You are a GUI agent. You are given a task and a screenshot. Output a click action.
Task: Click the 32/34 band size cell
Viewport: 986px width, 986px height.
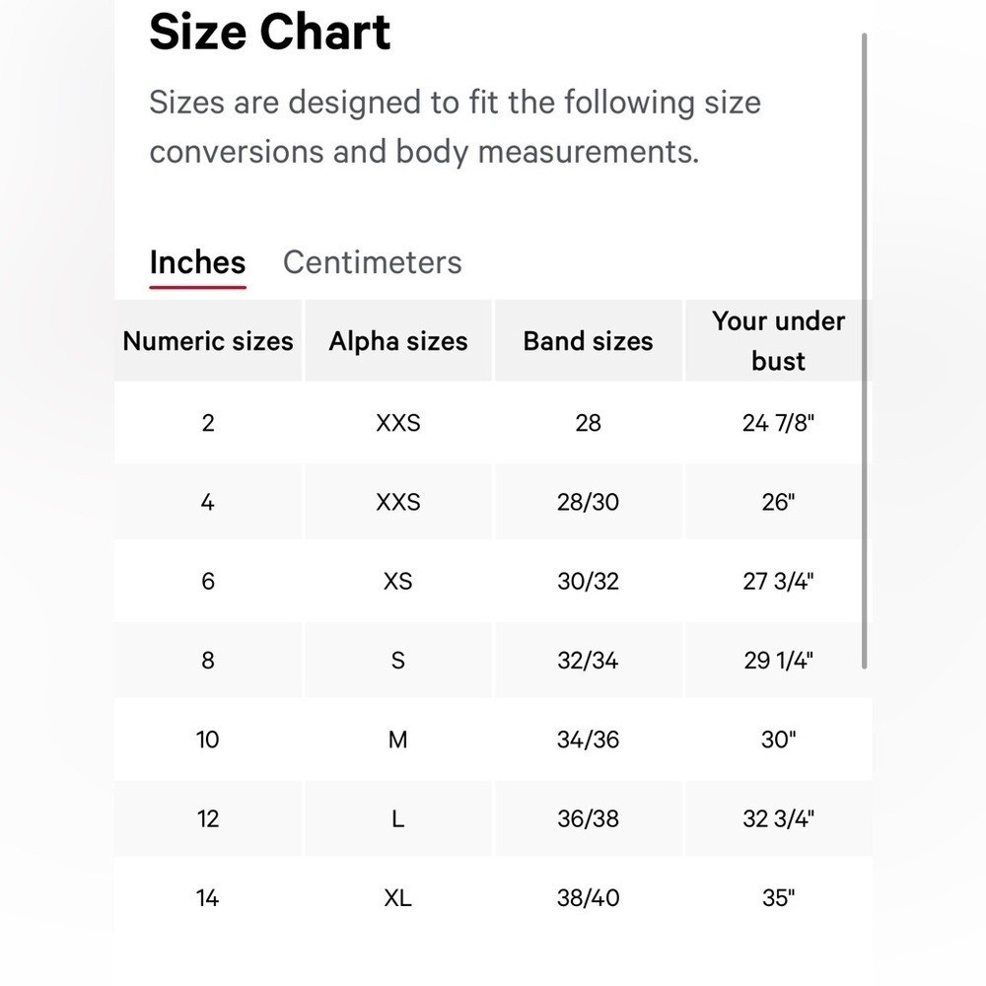coord(588,661)
